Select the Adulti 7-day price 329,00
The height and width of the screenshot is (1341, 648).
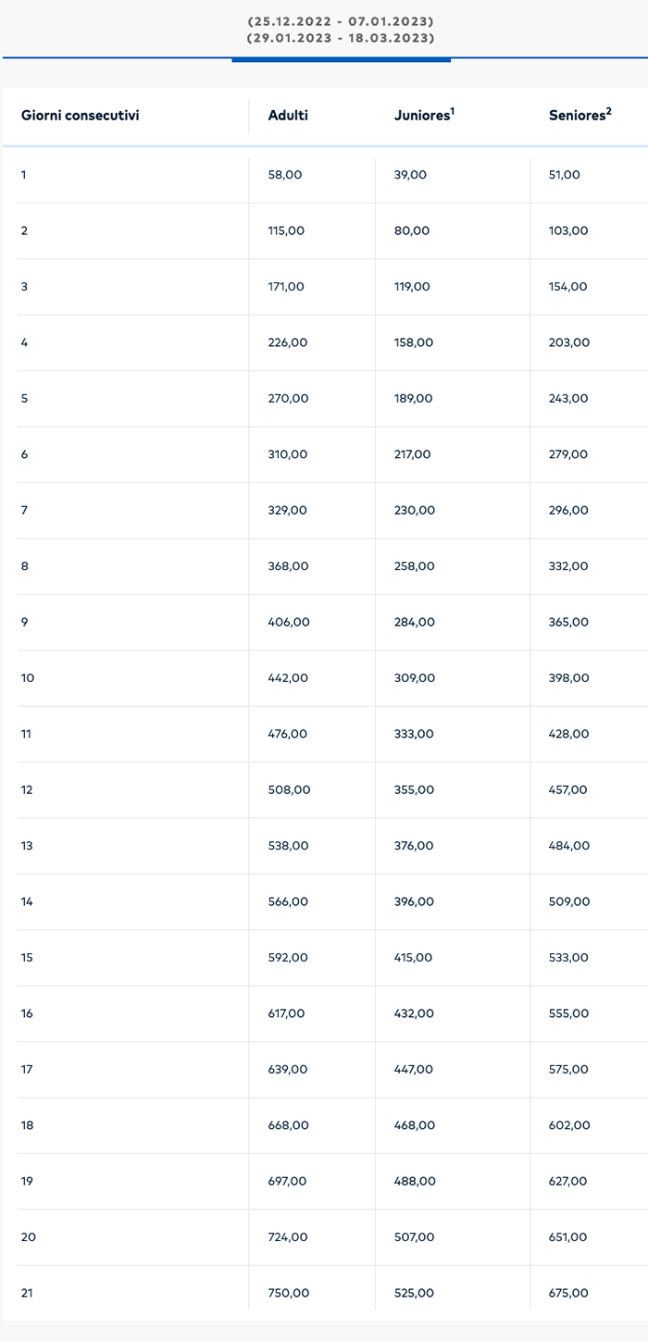point(287,510)
